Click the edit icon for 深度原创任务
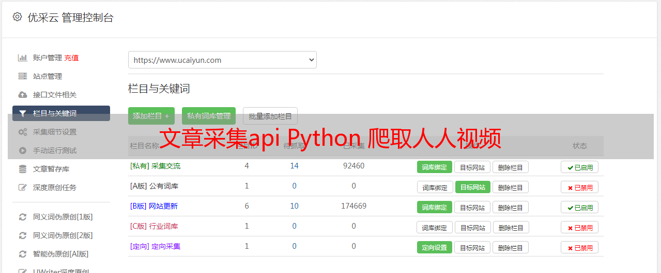661x273 pixels. [22, 187]
